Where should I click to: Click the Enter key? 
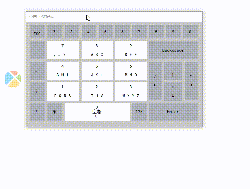pos(173,112)
